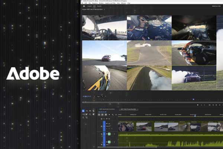Select angle showing car drifting under blue sky

(x=104, y=53)
